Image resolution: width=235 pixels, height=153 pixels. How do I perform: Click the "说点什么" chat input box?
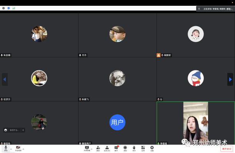pyautogui.click(x=15, y=130)
